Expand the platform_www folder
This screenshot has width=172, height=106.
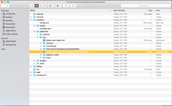41,55
